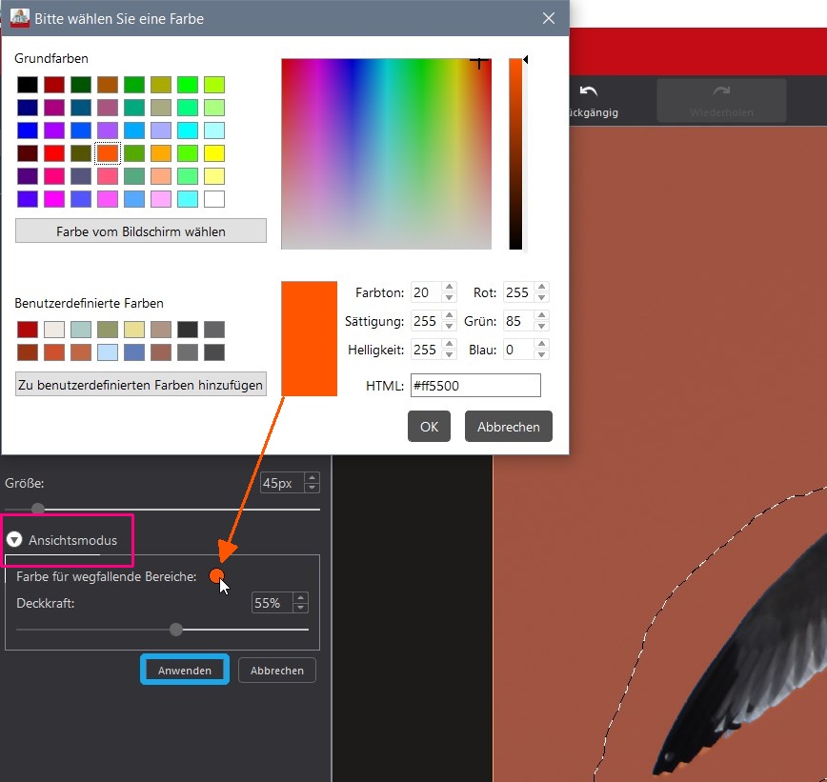
Task: Select the dark green basic color swatch
Action: coord(81,85)
